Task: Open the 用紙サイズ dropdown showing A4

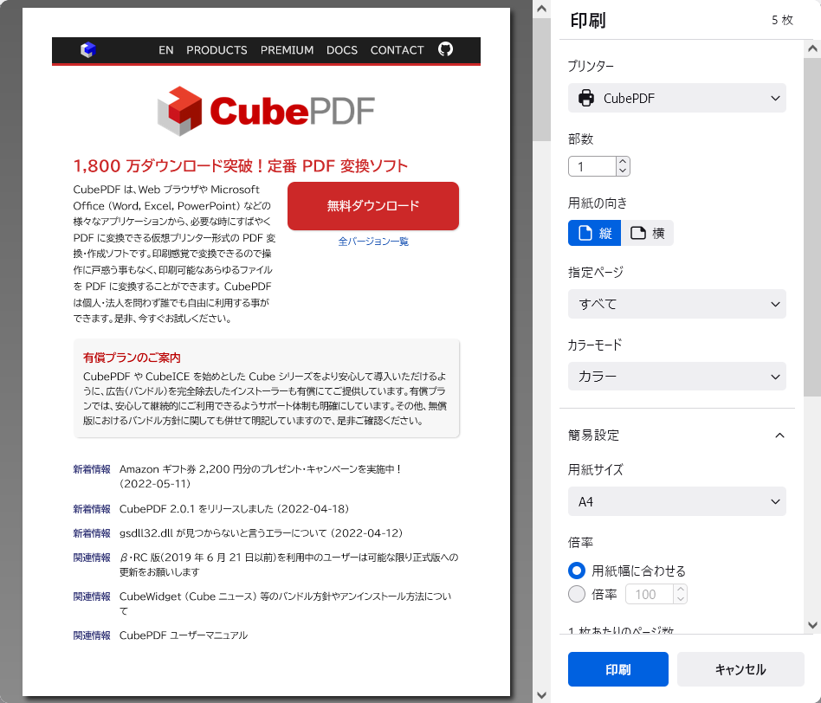Action: 676,501
